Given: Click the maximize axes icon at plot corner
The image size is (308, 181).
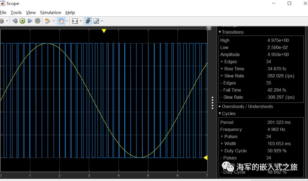Looking at the screenshot, I should point(209,28).
